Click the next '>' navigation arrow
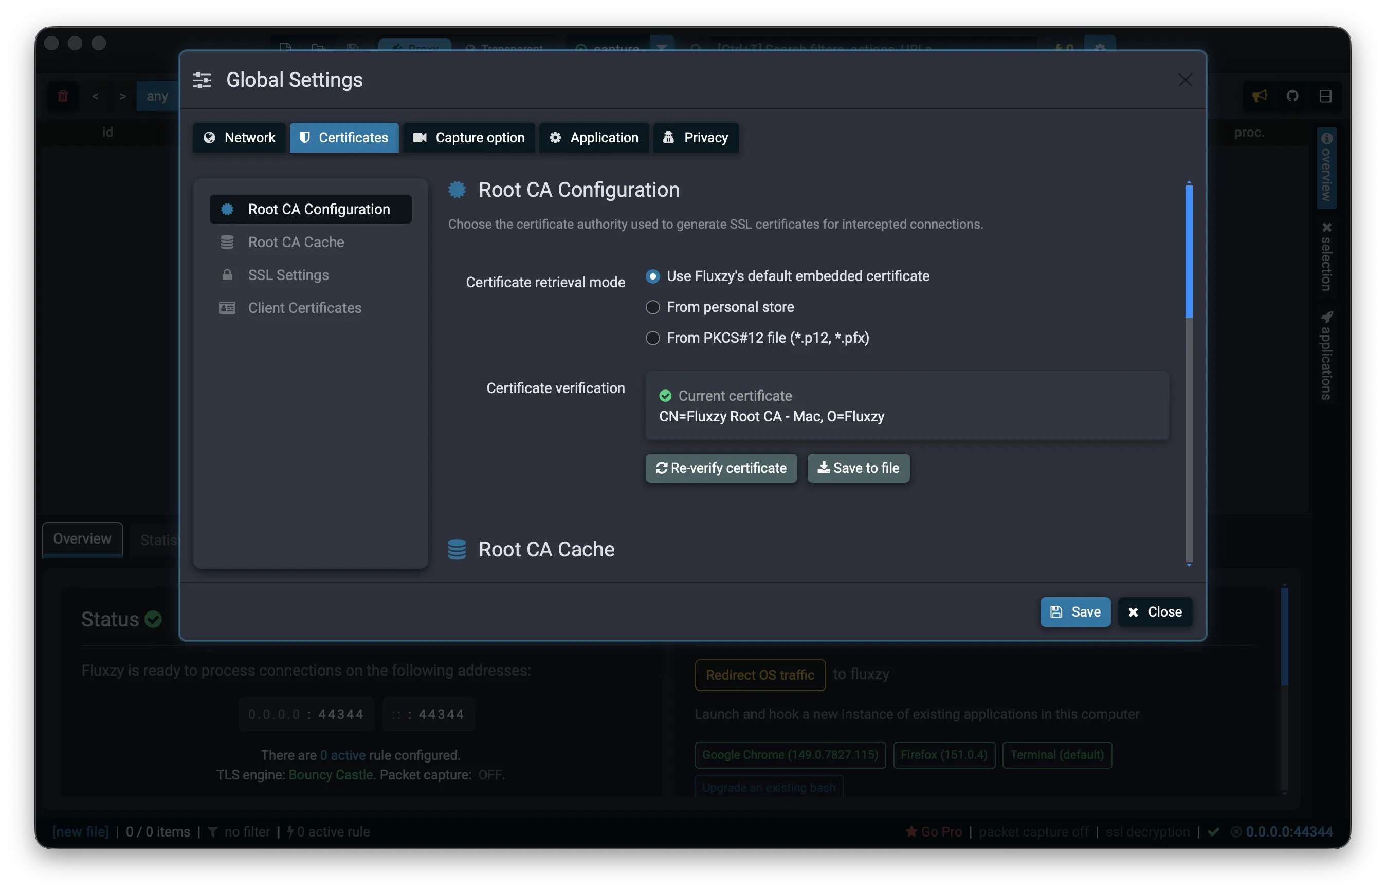The height and width of the screenshot is (892, 1386). point(122,96)
